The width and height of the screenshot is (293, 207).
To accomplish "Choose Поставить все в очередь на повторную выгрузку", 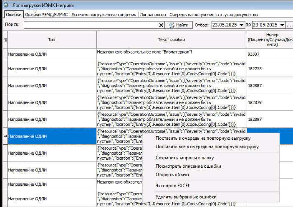I will coord(207,147).
